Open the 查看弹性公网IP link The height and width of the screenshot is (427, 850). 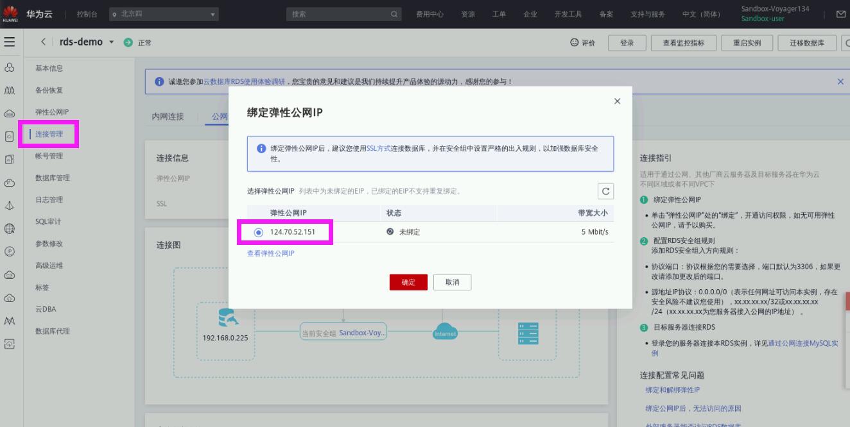click(271, 254)
